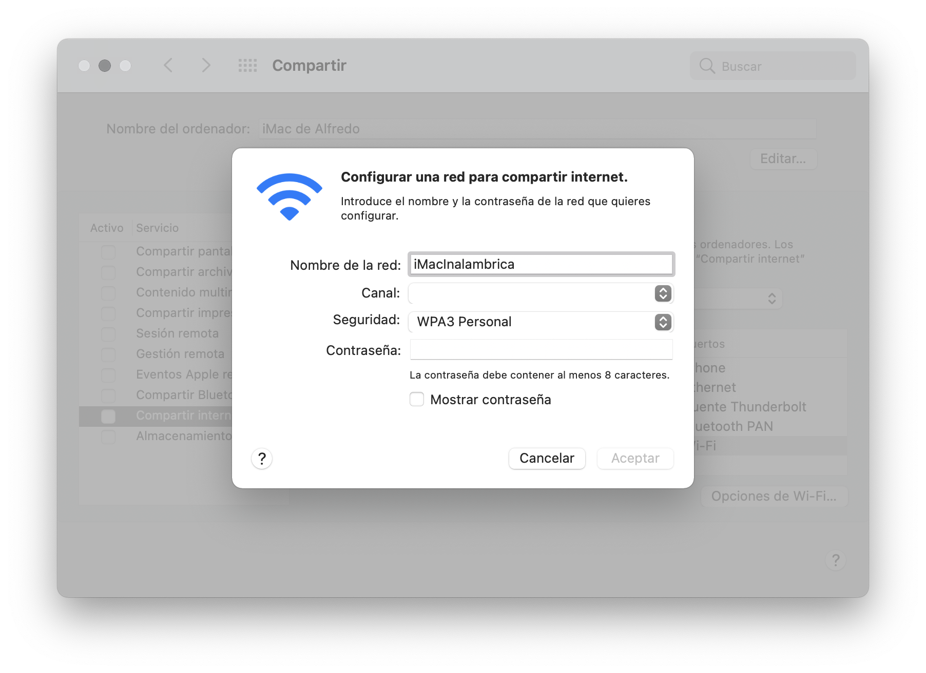Click the Editar... button
Viewport: 926px width, 673px height.
783,159
